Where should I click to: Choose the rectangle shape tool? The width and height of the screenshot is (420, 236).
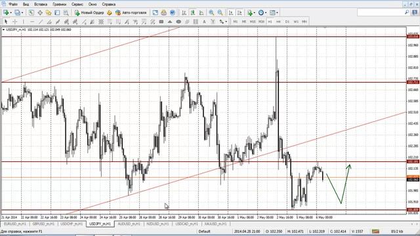161,22
